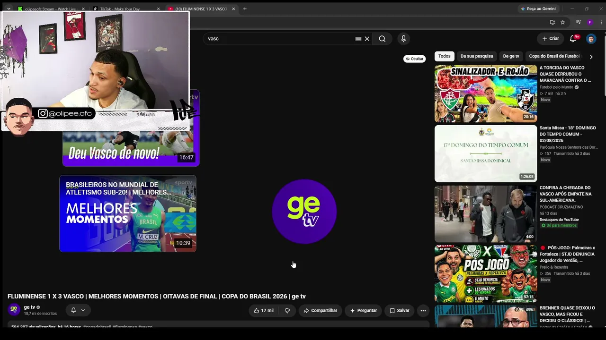
Task: Clear the YouTube search box text
Action: point(367,39)
